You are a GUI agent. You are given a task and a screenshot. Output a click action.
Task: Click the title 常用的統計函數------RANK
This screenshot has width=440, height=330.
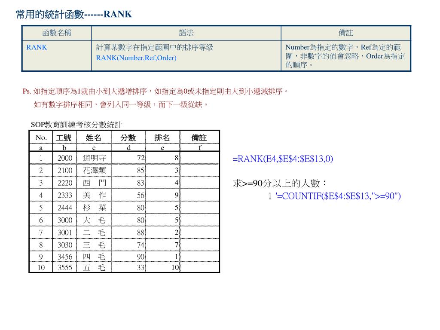73,14
